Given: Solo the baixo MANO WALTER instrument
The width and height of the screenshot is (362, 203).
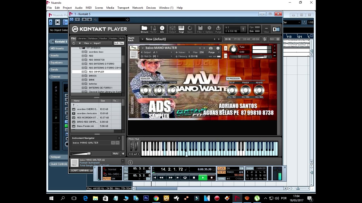Looking at the screenshot, I should coord(225,48).
